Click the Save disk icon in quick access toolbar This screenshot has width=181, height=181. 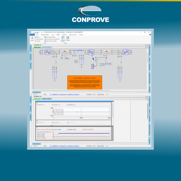(37, 33)
